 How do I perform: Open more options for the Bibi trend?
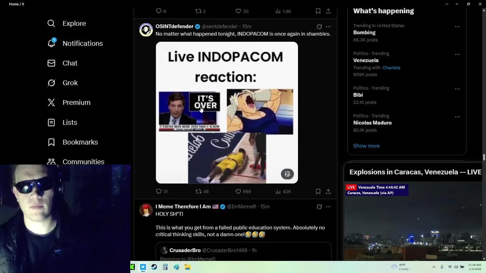coord(457,89)
